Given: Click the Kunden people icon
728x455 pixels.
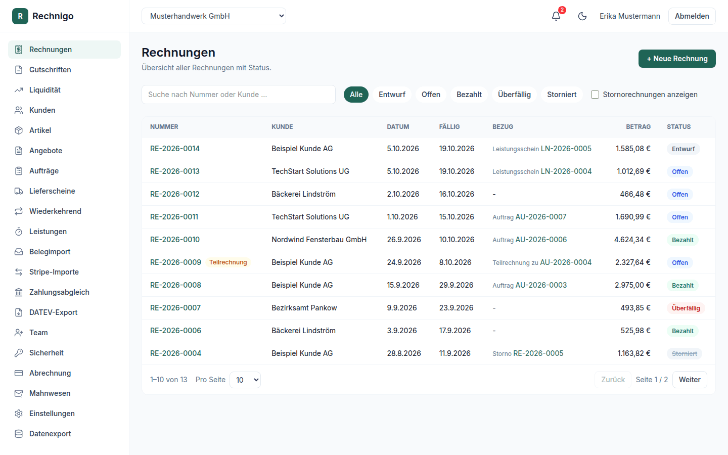Looking at the screenshot, I should click(19, 110).
